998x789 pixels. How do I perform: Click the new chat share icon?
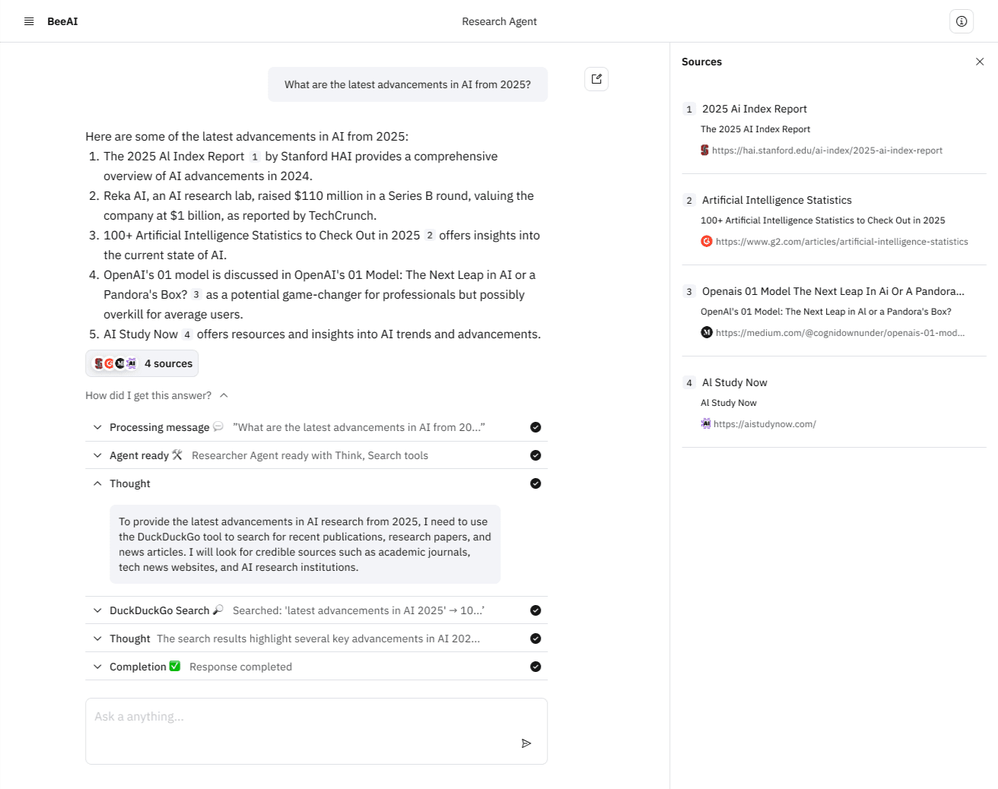(596, 79)
